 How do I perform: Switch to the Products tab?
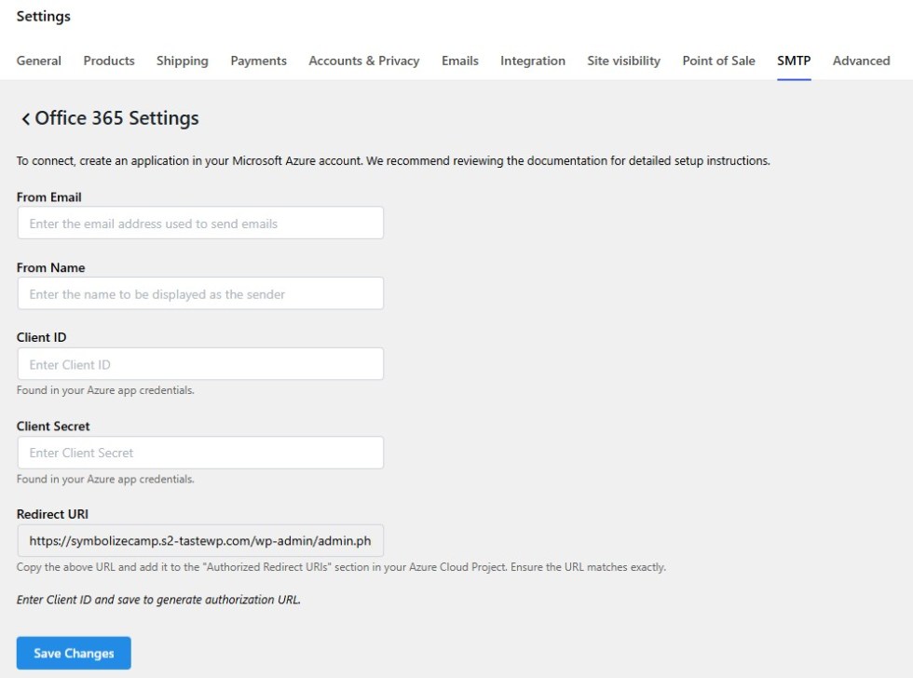pos(109,61)
